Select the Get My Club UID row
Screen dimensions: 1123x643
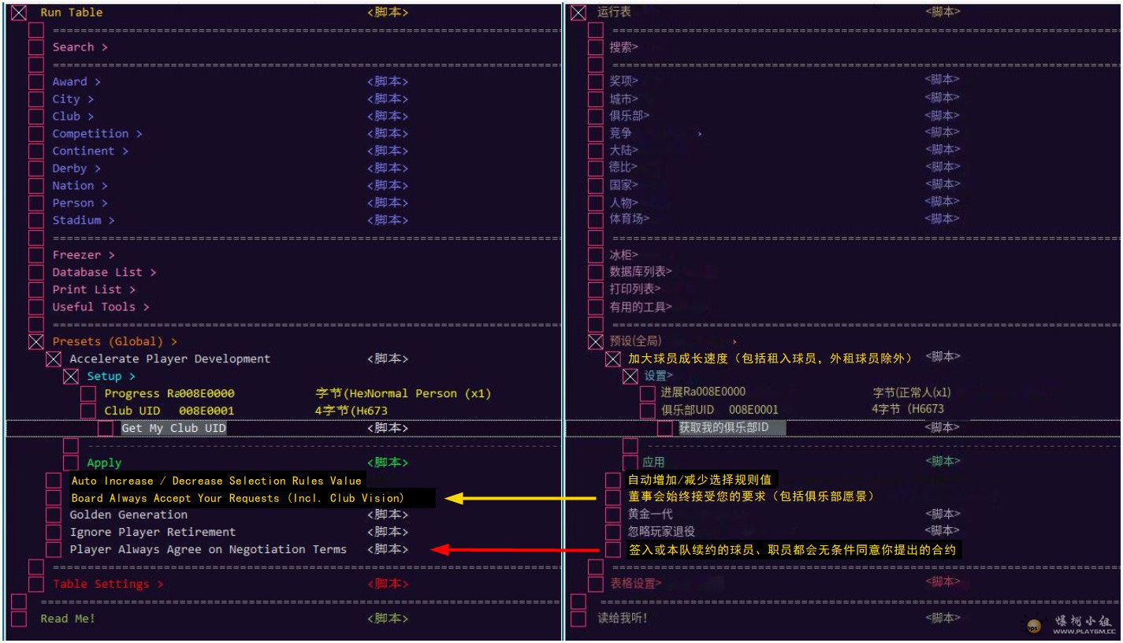pyautogui.click(x=173, y=429)
